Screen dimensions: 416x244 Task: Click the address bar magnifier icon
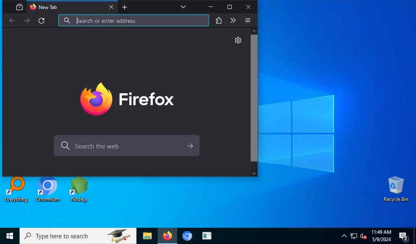[67, 20]
